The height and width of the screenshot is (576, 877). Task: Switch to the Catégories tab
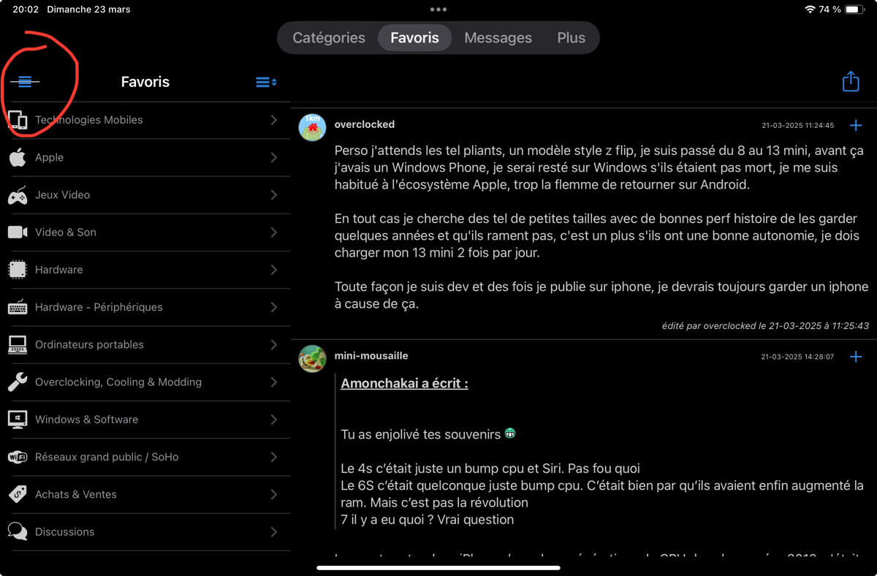pos(329,38)
